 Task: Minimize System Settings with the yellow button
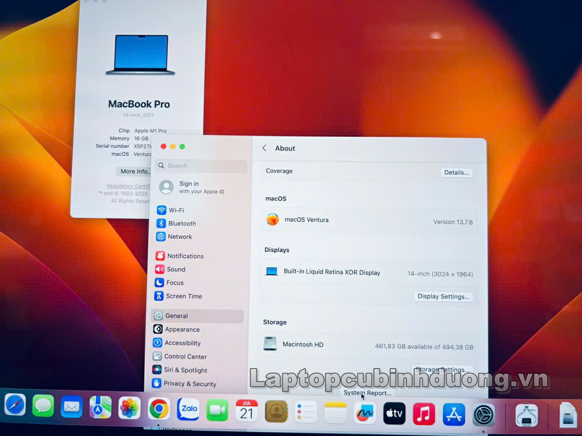pyautogui.click(x=173, y=146)
